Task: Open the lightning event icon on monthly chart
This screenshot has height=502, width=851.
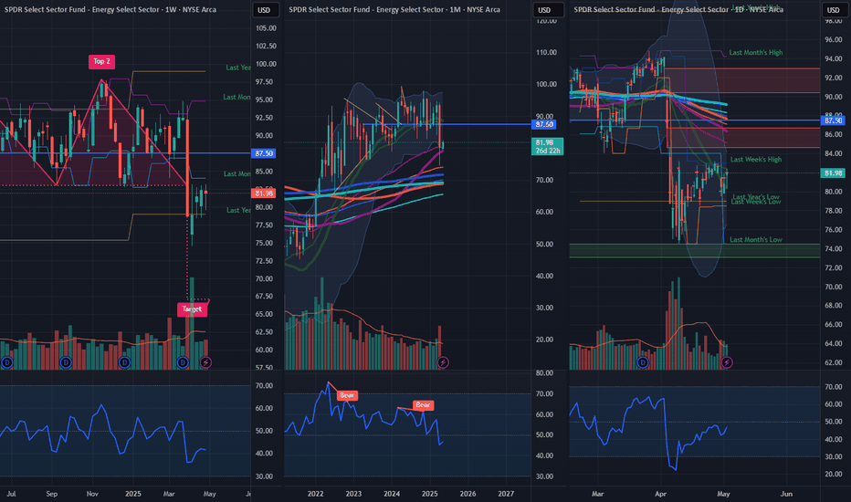Action: point(443,362)
